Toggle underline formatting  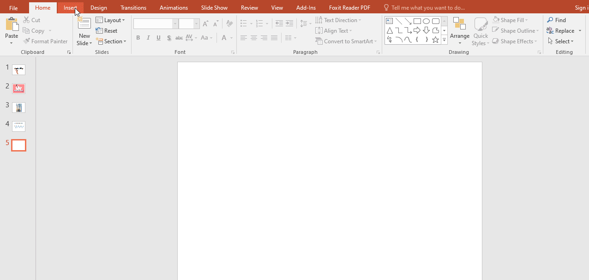click(158, 38)
